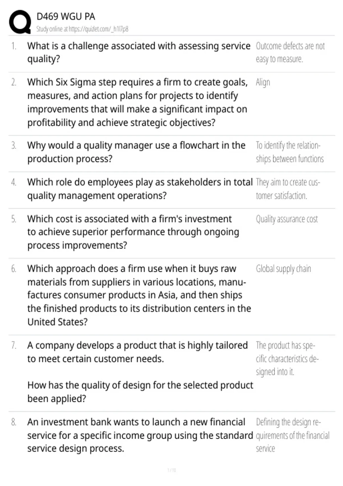The image size is (343, 486).
Task: Select question about employees as stakeholders
Action: click(139, 189)
